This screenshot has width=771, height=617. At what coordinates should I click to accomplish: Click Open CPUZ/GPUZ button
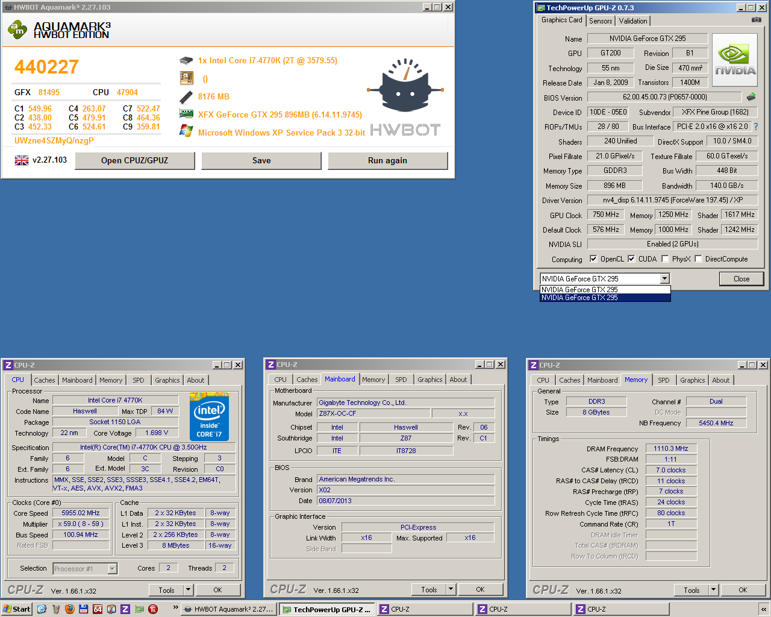tap(135, 160)
